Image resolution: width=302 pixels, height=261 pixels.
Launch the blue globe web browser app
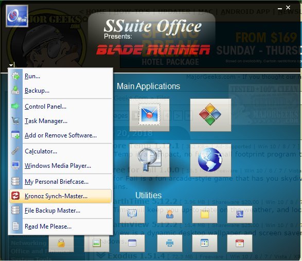(211, 160)
